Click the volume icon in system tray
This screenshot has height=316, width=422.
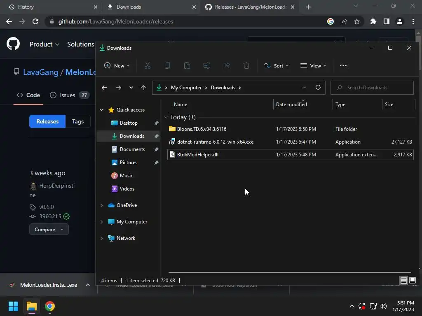tap(383, 306)
